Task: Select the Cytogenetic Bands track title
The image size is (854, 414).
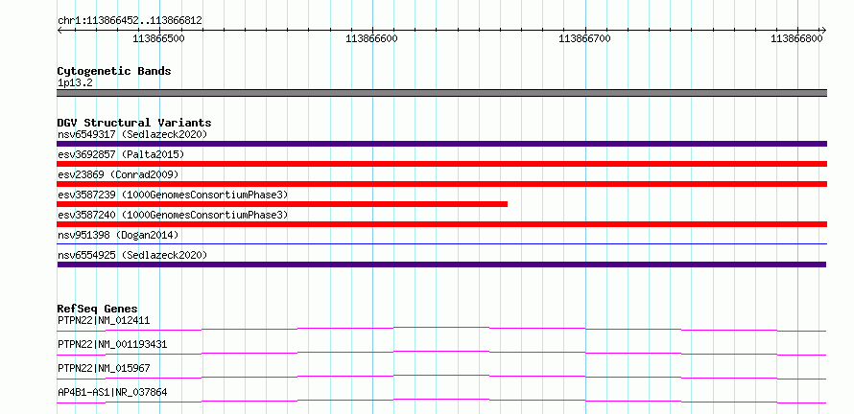Action: point(114,71)
